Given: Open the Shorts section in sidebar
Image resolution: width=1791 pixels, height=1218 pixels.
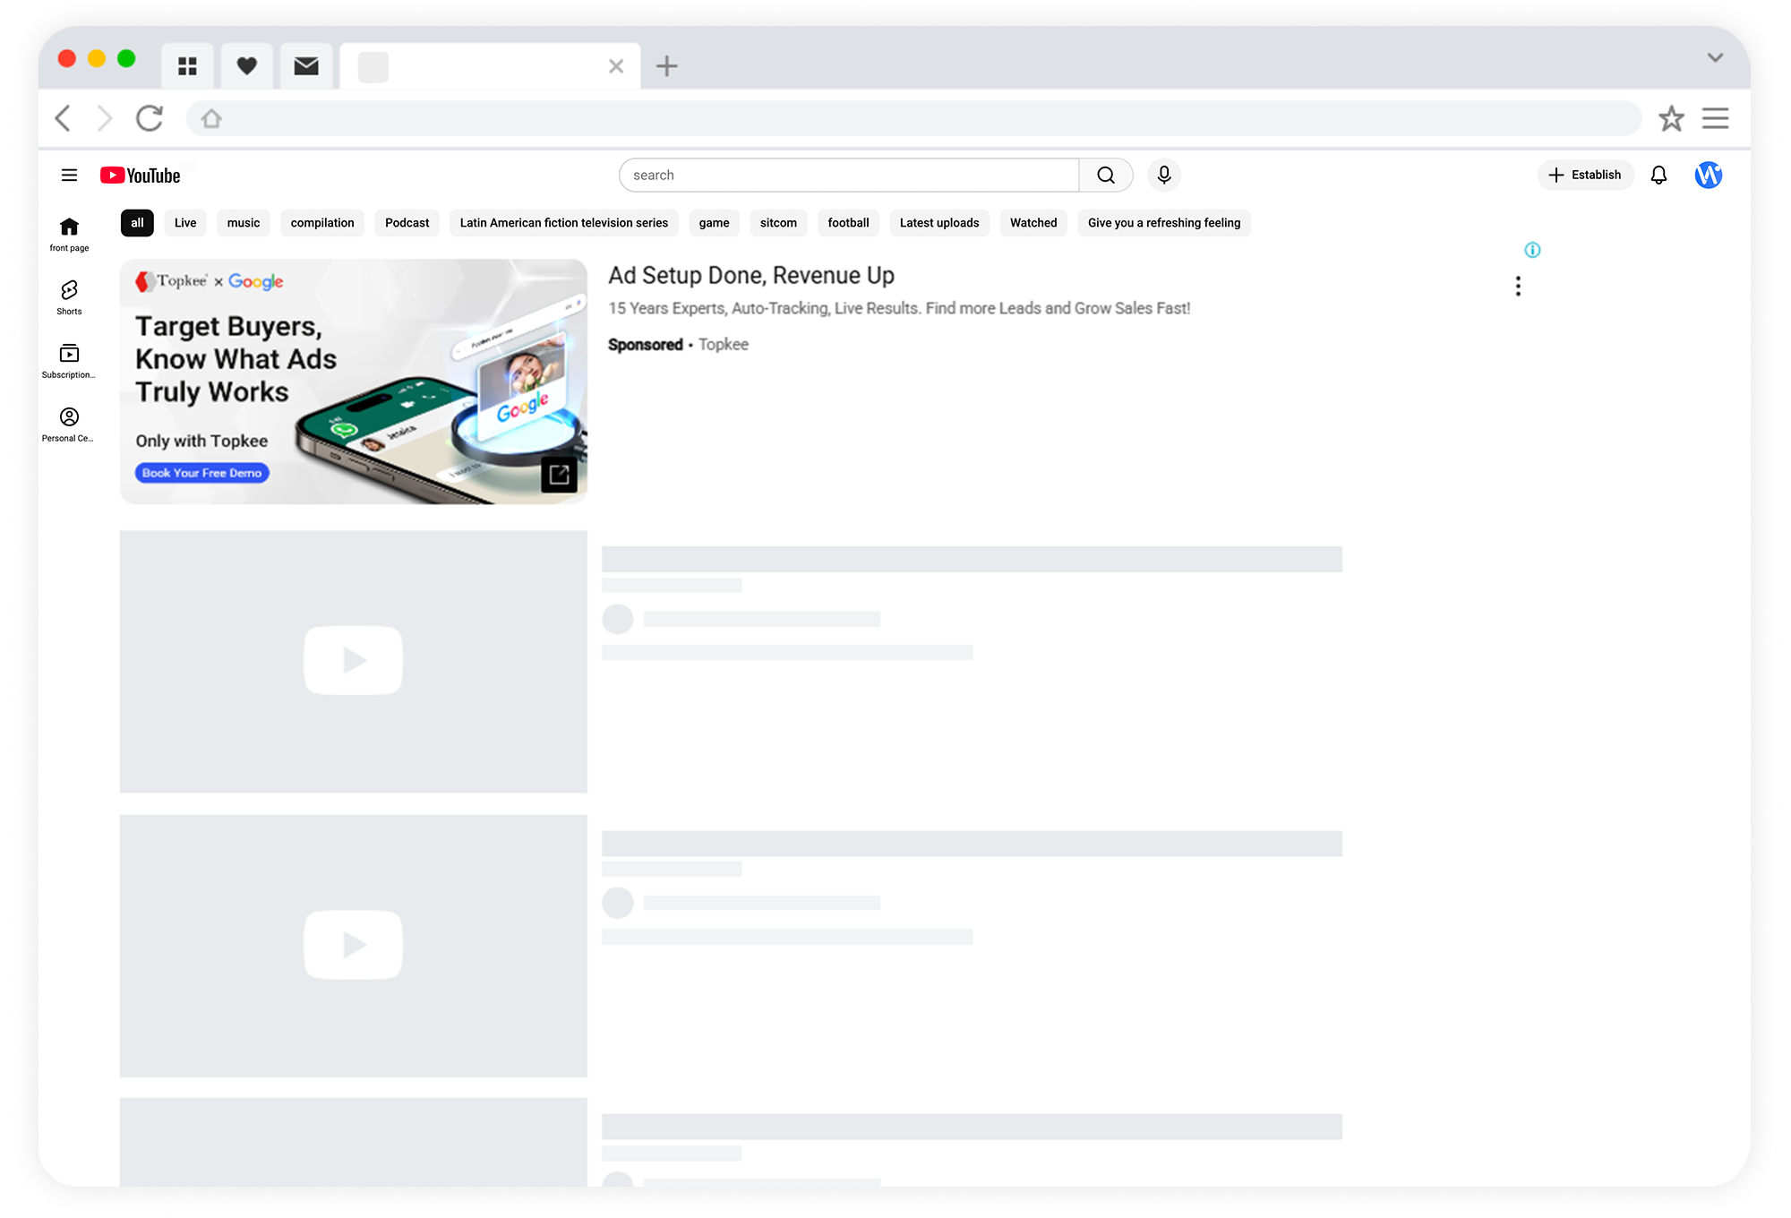Looking at the screenshot, I should [69, 296].
